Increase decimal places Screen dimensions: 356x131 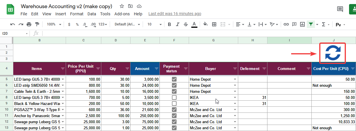93,24
